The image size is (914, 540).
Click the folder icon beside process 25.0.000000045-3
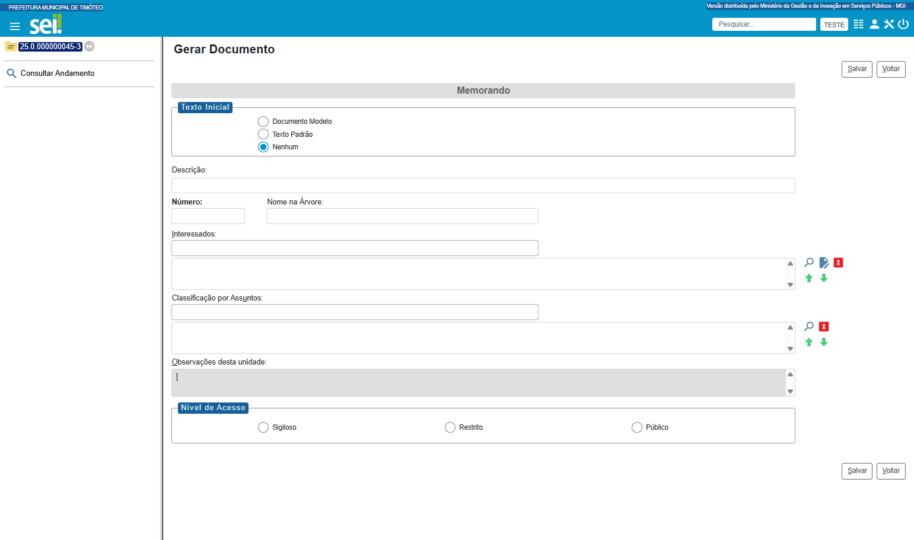pos(11,46)
